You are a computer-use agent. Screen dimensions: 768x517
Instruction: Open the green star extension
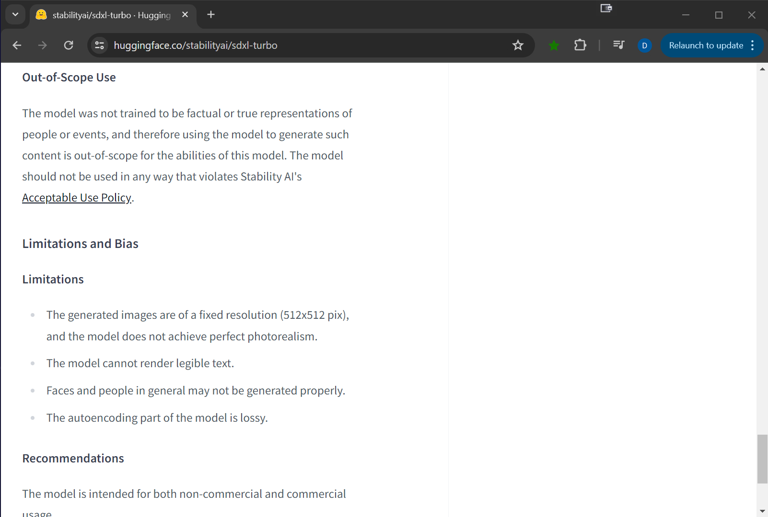pos(554,45)
